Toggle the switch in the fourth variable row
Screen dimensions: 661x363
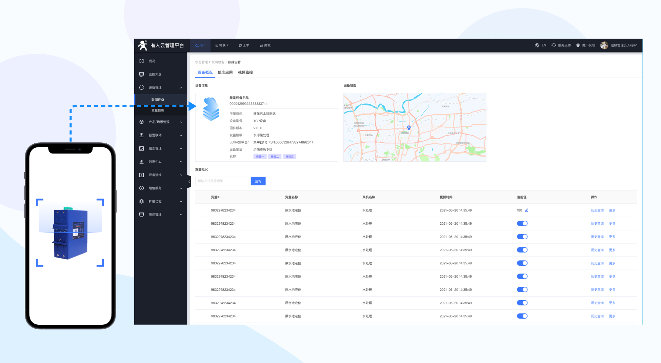522,250
